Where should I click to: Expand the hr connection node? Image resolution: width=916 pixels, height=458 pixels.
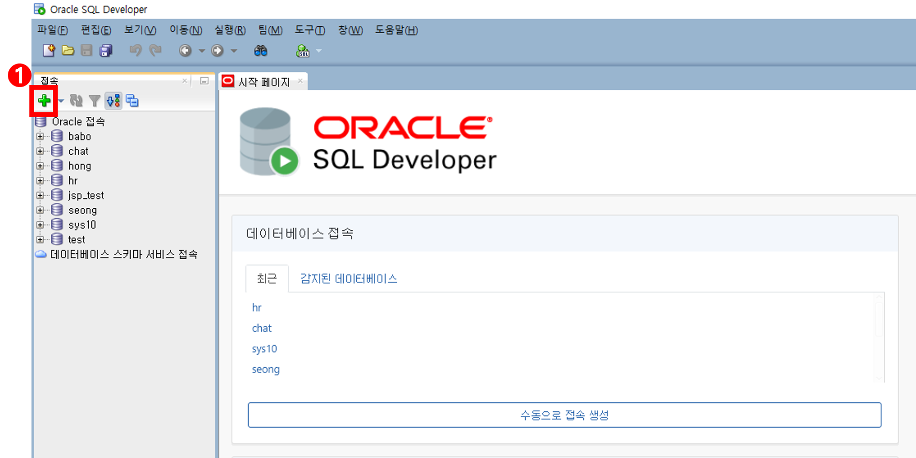coord(40,180)
